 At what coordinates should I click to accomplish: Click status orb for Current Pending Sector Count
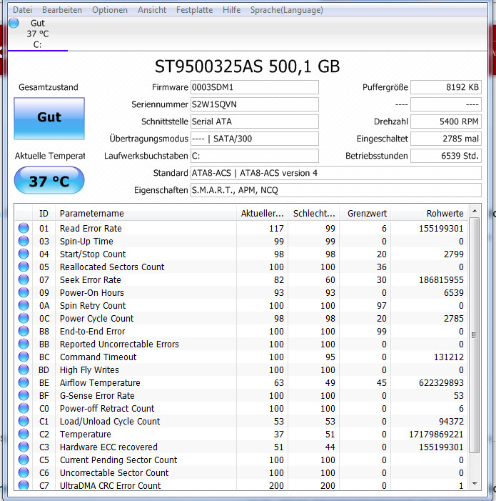24,460
